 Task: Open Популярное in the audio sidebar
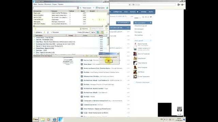point(138,32)
